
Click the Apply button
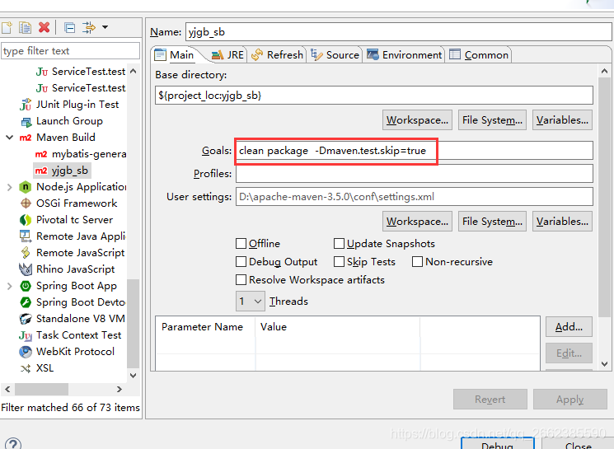pyautogui.click(x=570, y=400)
